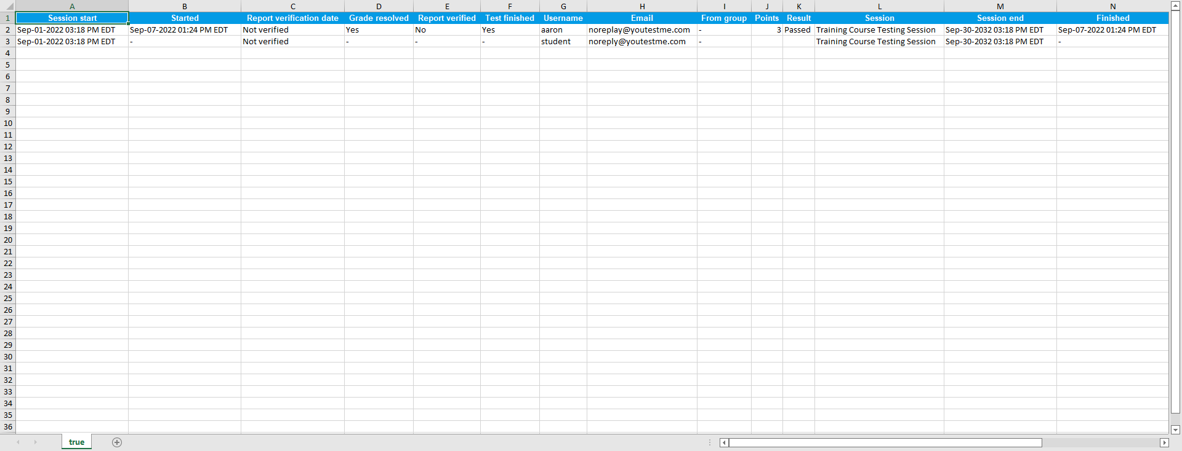
Task: Select row 2 by its row number
Action: 8,29
